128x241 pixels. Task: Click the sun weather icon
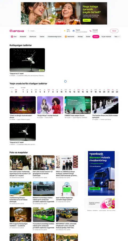pyautogui.click(x=65, y=31)
